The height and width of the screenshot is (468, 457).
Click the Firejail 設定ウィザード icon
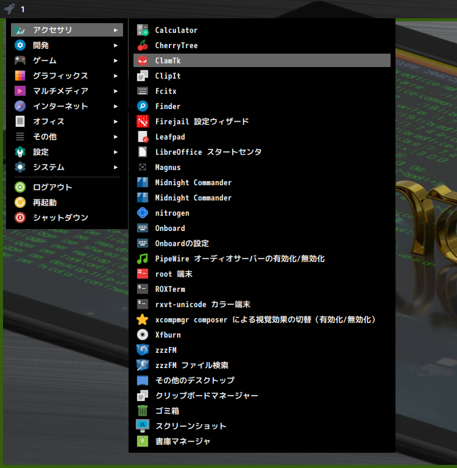click(x=143, y=121)
